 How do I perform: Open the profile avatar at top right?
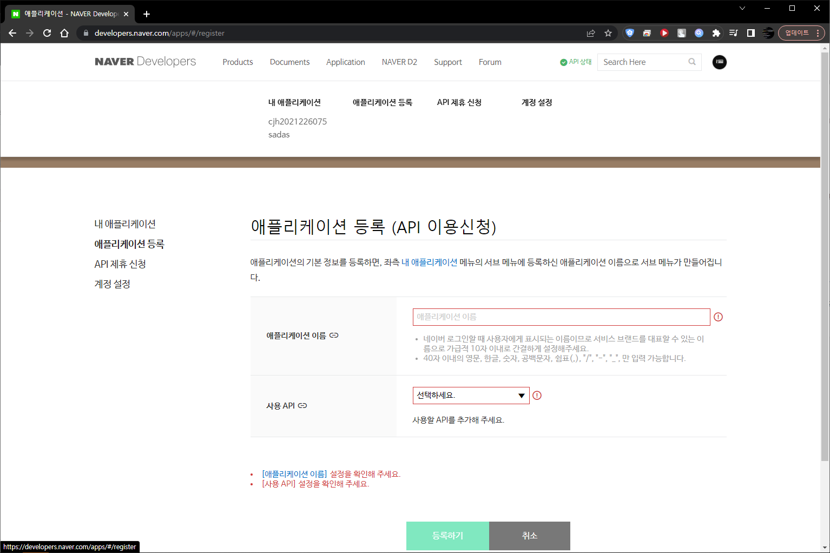(x=719, y=62)
